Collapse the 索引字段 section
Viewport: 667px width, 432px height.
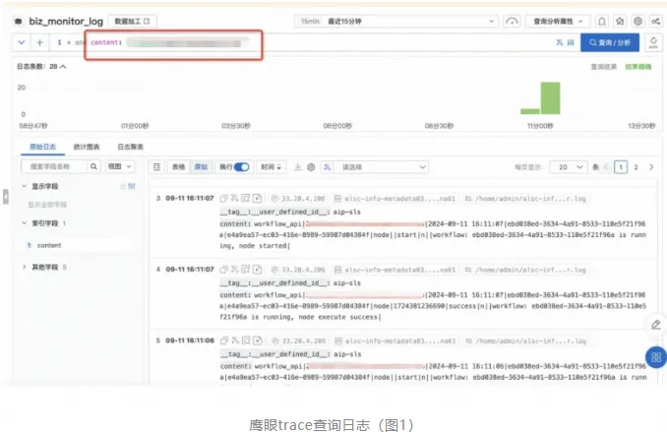coord(25,223)
